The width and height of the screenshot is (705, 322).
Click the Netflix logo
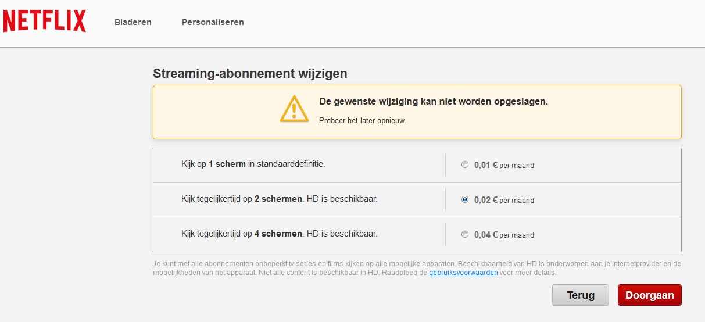(x=45, y=22)
